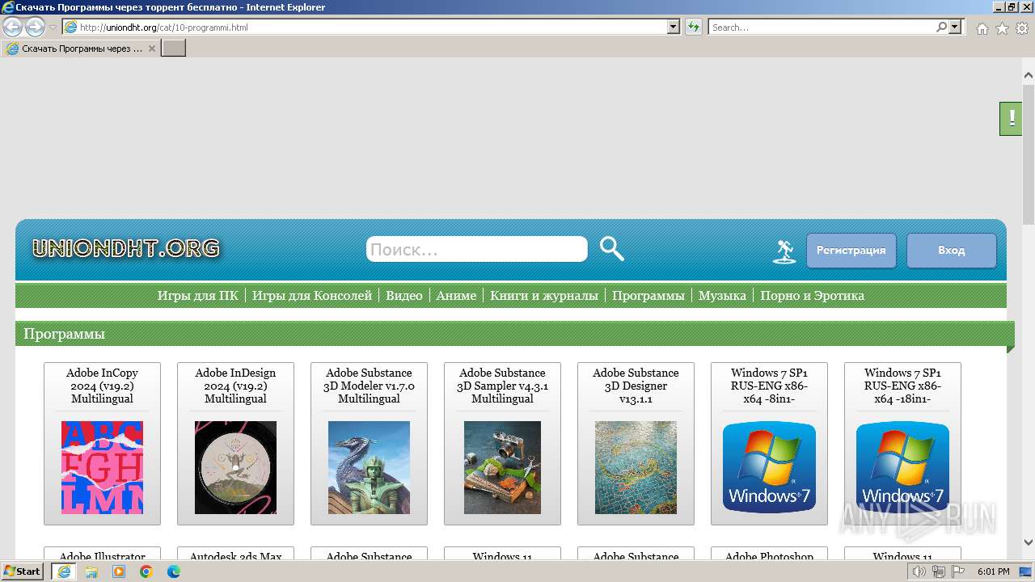The height and width of the screenshot is (582, 1035).
Task: Refresh the page with the reload icon
Action: pos(693,27)
